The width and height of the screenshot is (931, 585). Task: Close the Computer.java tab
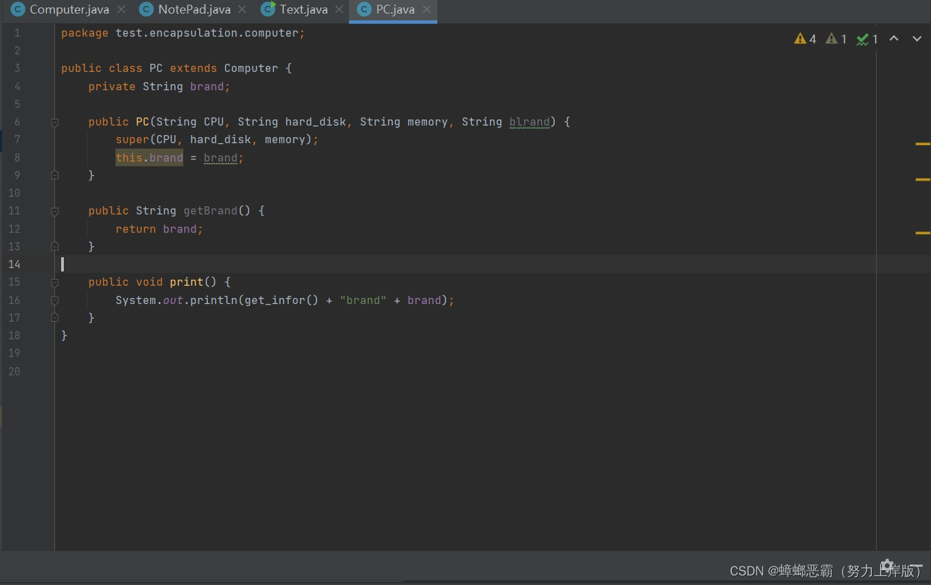click(121, 10)
